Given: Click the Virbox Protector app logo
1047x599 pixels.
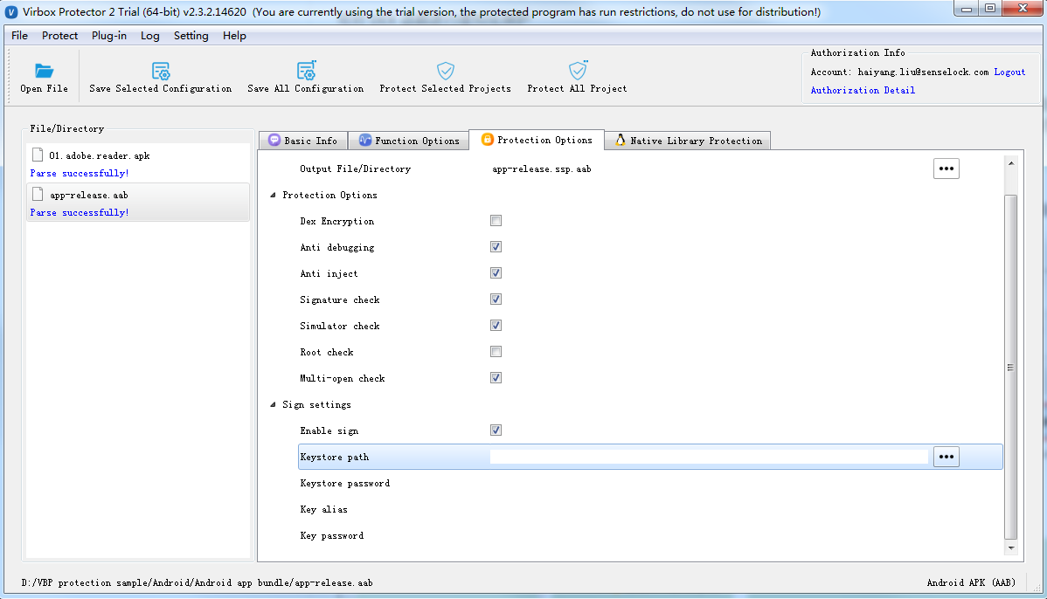Looking at the screenshot, I should [11, 12].
